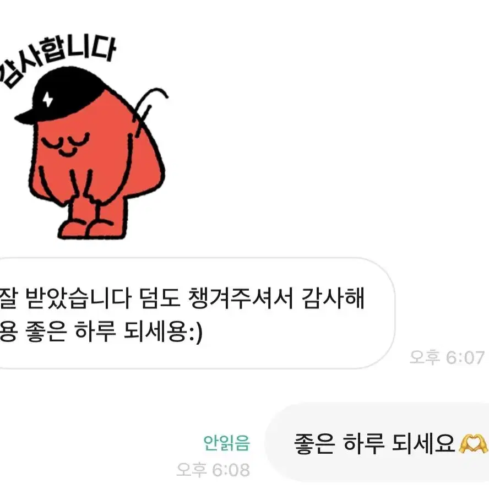This screenshot has width=489, height=489.
Task: Click the 오후 6:07 timestamp
Action: pyautogui.click(x=447, y=357)
